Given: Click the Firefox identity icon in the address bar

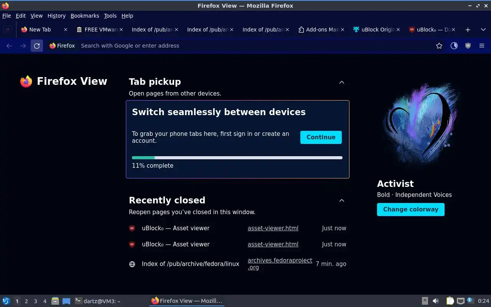Looking at the screenshot, I should click(x=62, y=46).
